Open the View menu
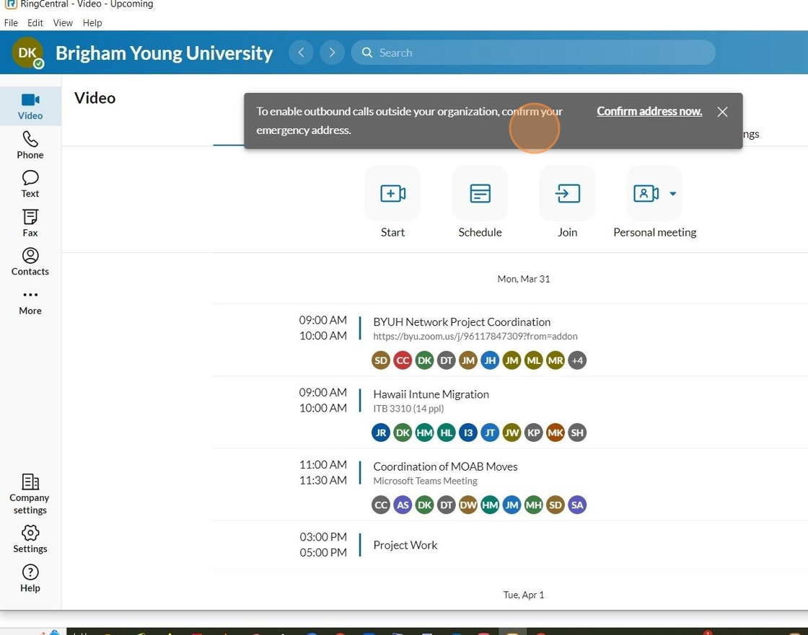This screenshot has height=635, width=808. [x=63, y=22]
